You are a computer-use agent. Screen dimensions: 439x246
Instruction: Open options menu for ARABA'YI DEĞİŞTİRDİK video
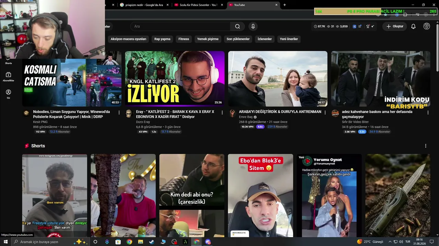tap(325, 112)
